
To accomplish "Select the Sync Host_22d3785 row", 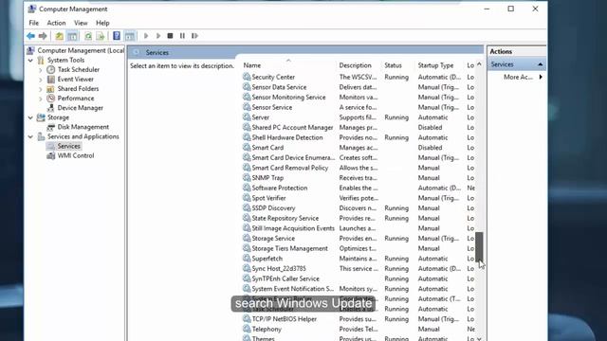I will click(x=359, y=268).
